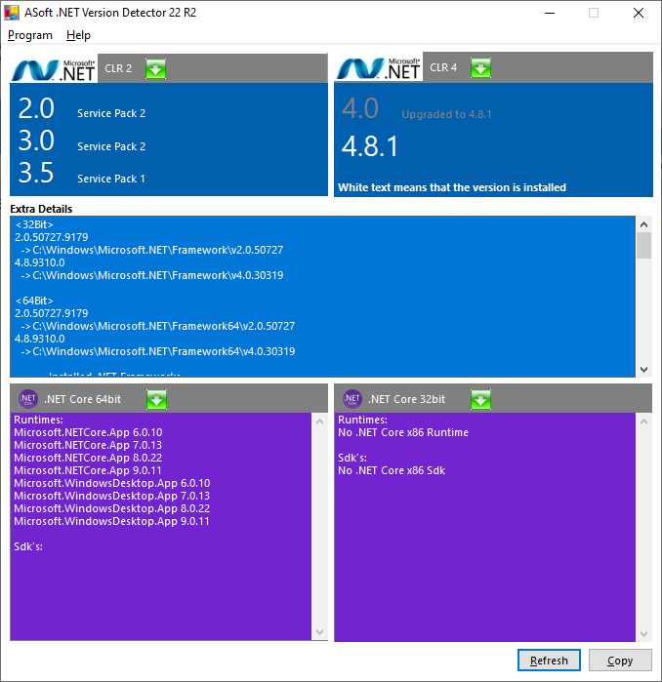This screenshot has width=662, height=682.
Task: Click Microsoft.NETCore.App 8.0.22 entry
Action: tap(88, 458)
